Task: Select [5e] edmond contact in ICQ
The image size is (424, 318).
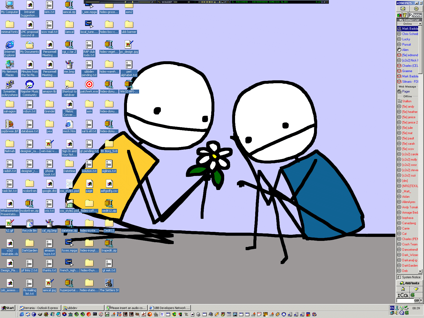Action: click(408, 55)
